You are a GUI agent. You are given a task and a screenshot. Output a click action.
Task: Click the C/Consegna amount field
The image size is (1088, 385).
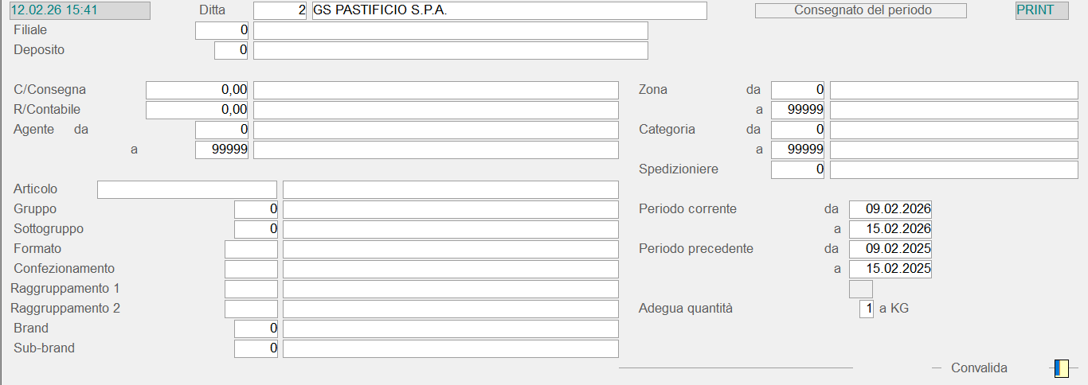click(x=198, y=90)
